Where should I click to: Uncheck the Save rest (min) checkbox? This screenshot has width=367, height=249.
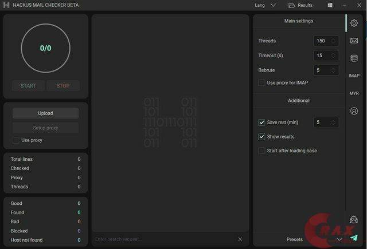point(261,122)
